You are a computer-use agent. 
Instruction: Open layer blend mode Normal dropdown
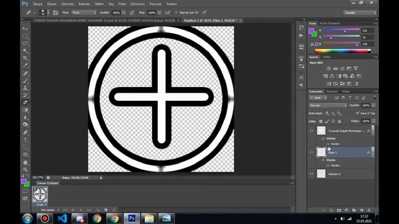coord(328,105)
